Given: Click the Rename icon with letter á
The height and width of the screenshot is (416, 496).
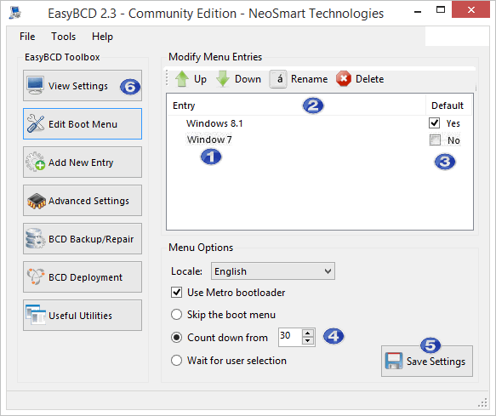Looking at the screenshot, I should (278, 79).
